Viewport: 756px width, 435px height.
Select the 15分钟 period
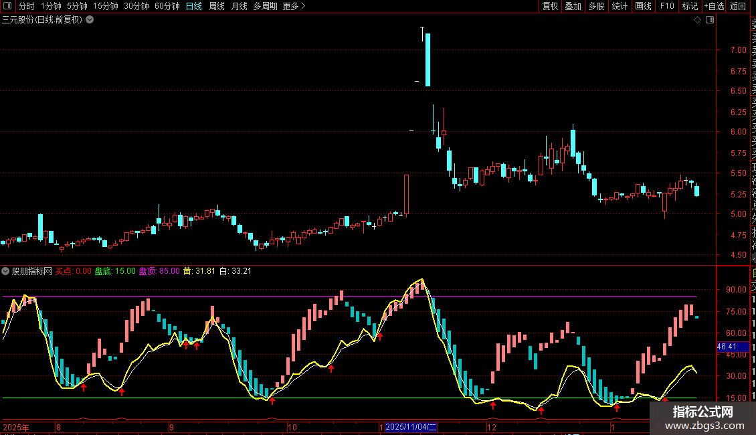(x=106, y=6)
